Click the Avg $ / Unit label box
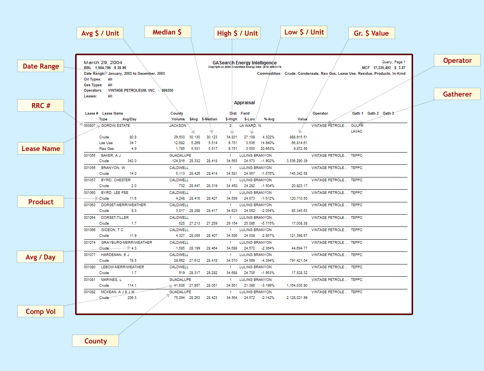The height and width of the screenshot is (371, 484). tap(100, 33)
